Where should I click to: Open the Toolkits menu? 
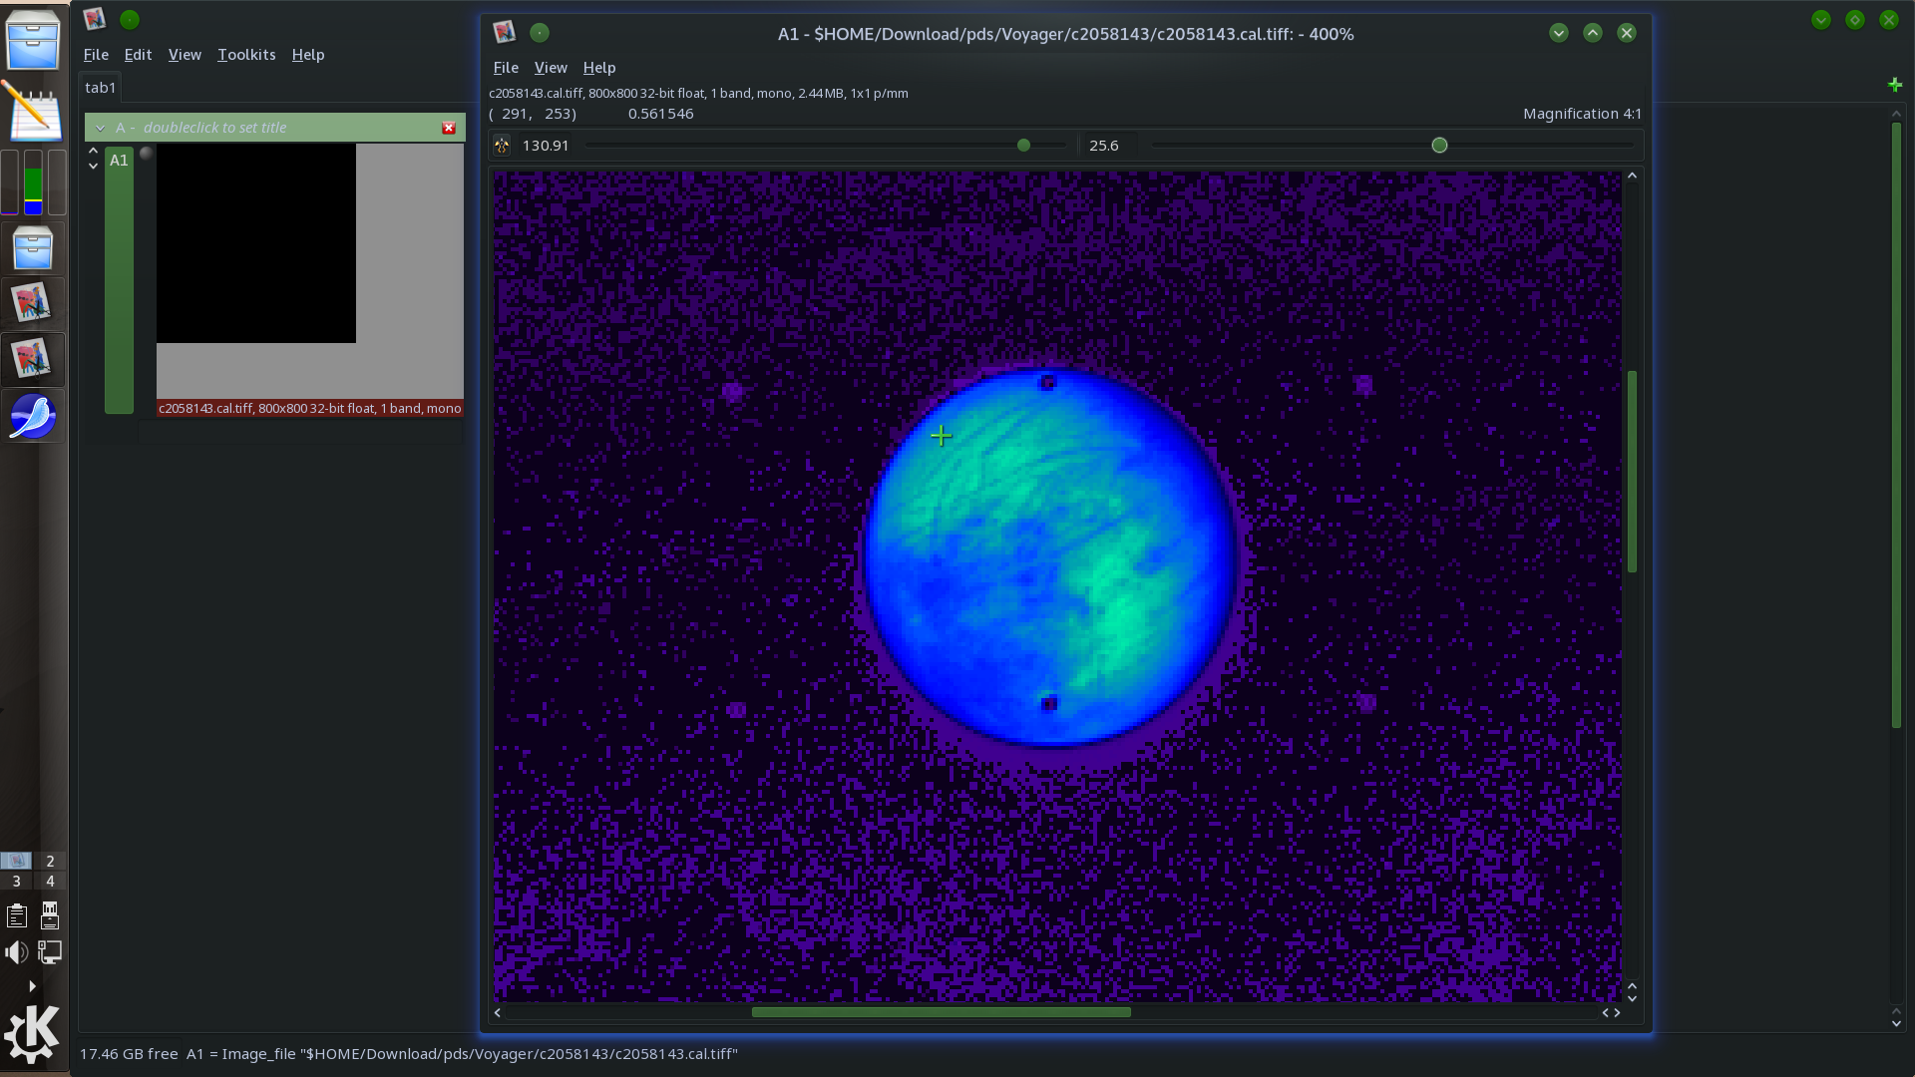(246, 55)
